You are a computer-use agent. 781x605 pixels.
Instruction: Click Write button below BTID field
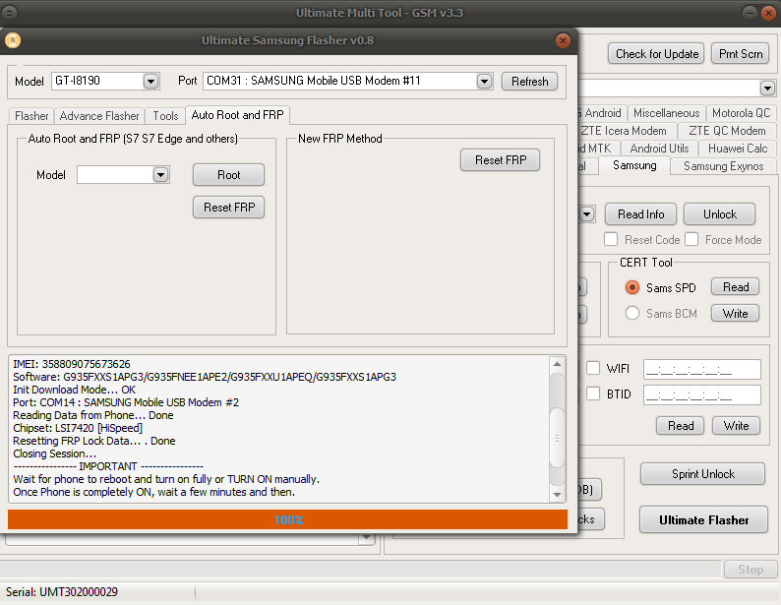coord(736,426)
